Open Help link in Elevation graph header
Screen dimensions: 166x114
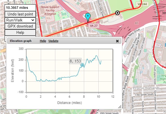[43, 41]
